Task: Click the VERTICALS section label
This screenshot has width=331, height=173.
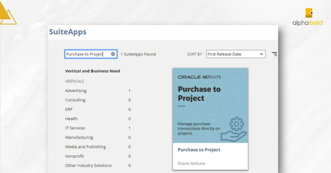Action: point(74,81)
